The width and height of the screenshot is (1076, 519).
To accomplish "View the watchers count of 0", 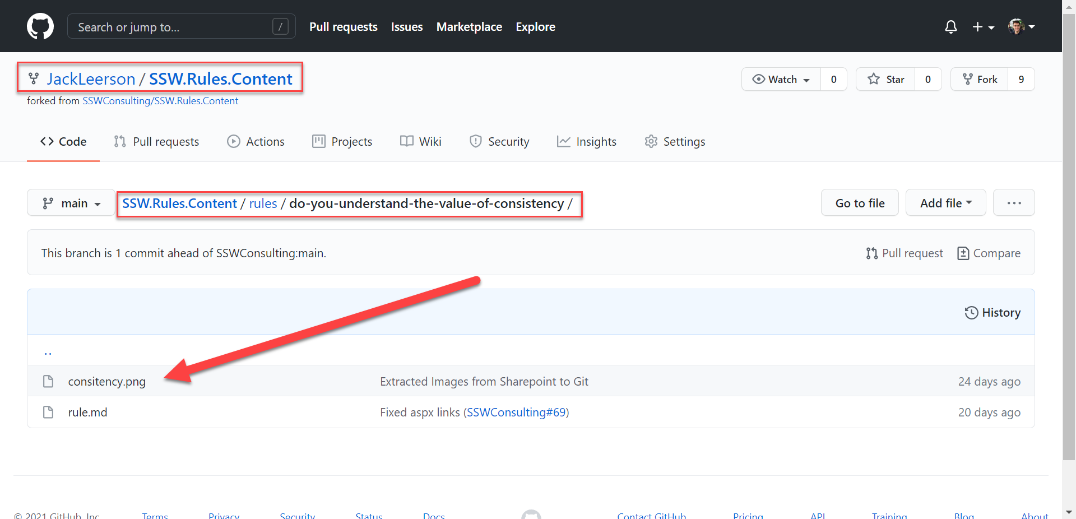I will click(x=834, y=79).
